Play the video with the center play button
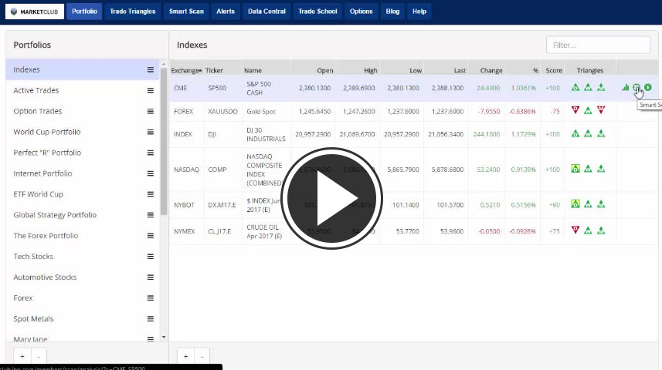Image resolution: width=662 pixels, height=370 pixels. click(x=331, y=198)
